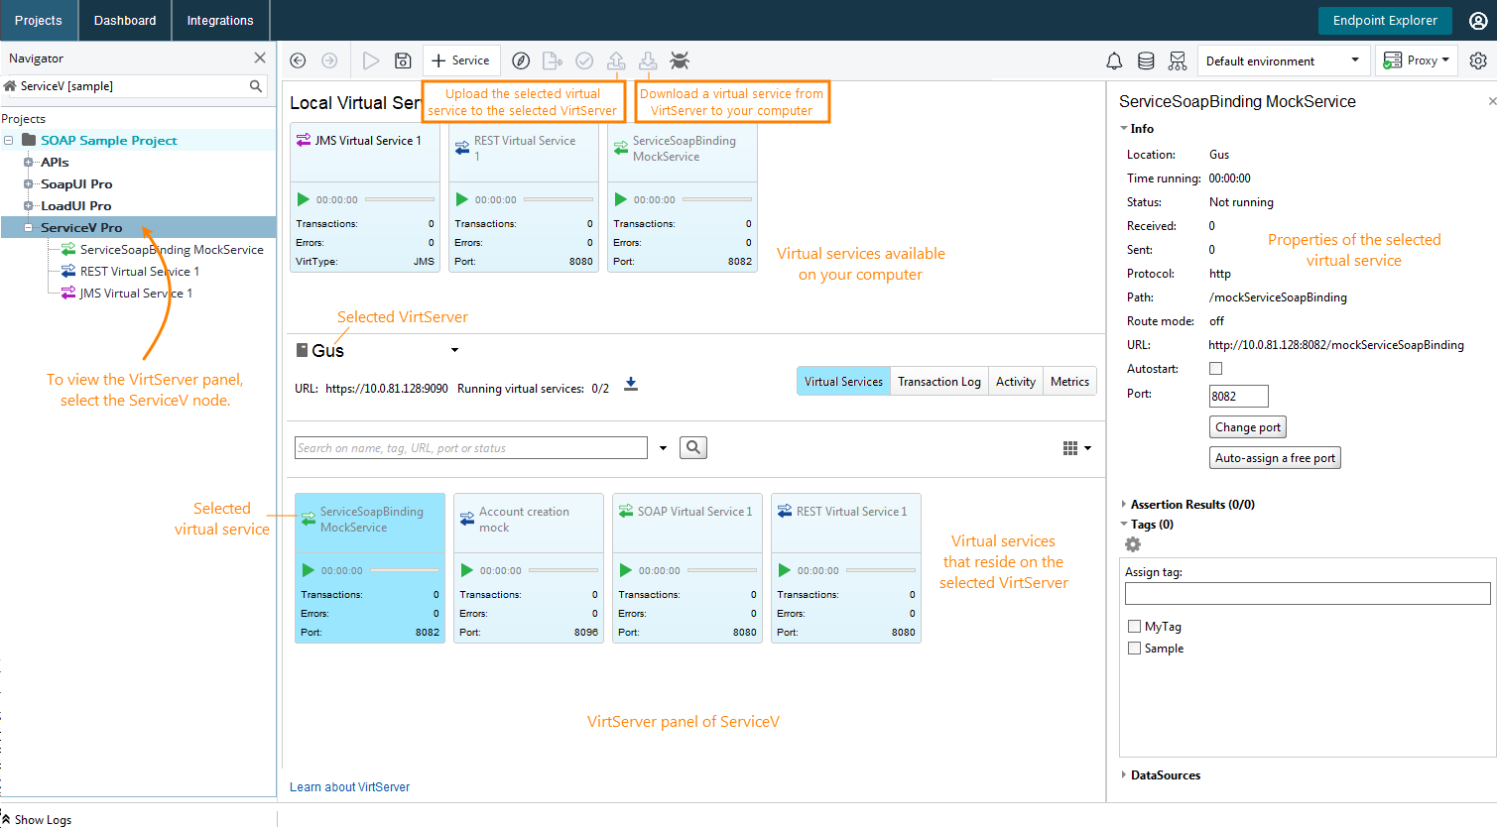Enable the Sample tag checkbox
Image resolution: width=1497 pixels, height=829 pixels.
[x=1134, y=649]
